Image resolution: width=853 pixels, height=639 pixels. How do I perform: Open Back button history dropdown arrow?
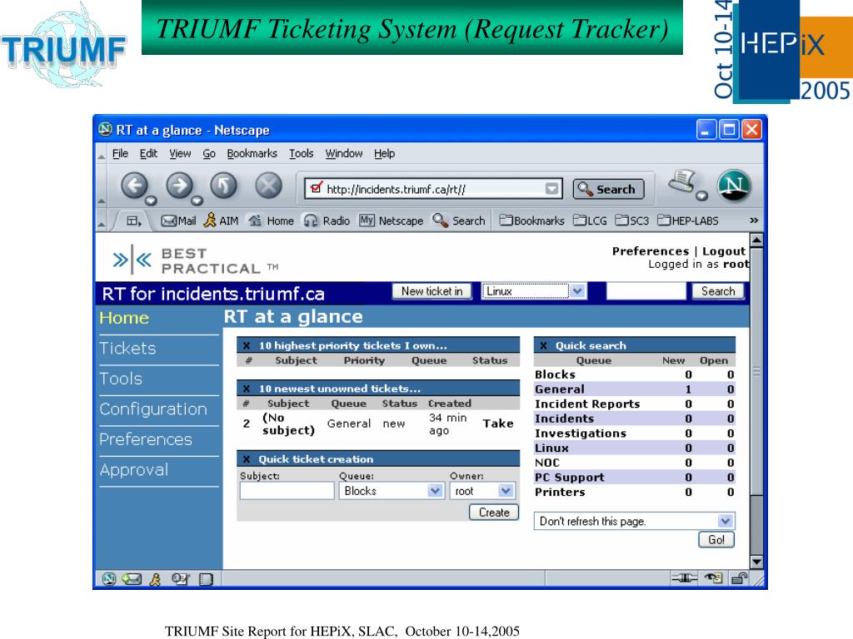tap(151, 201)
